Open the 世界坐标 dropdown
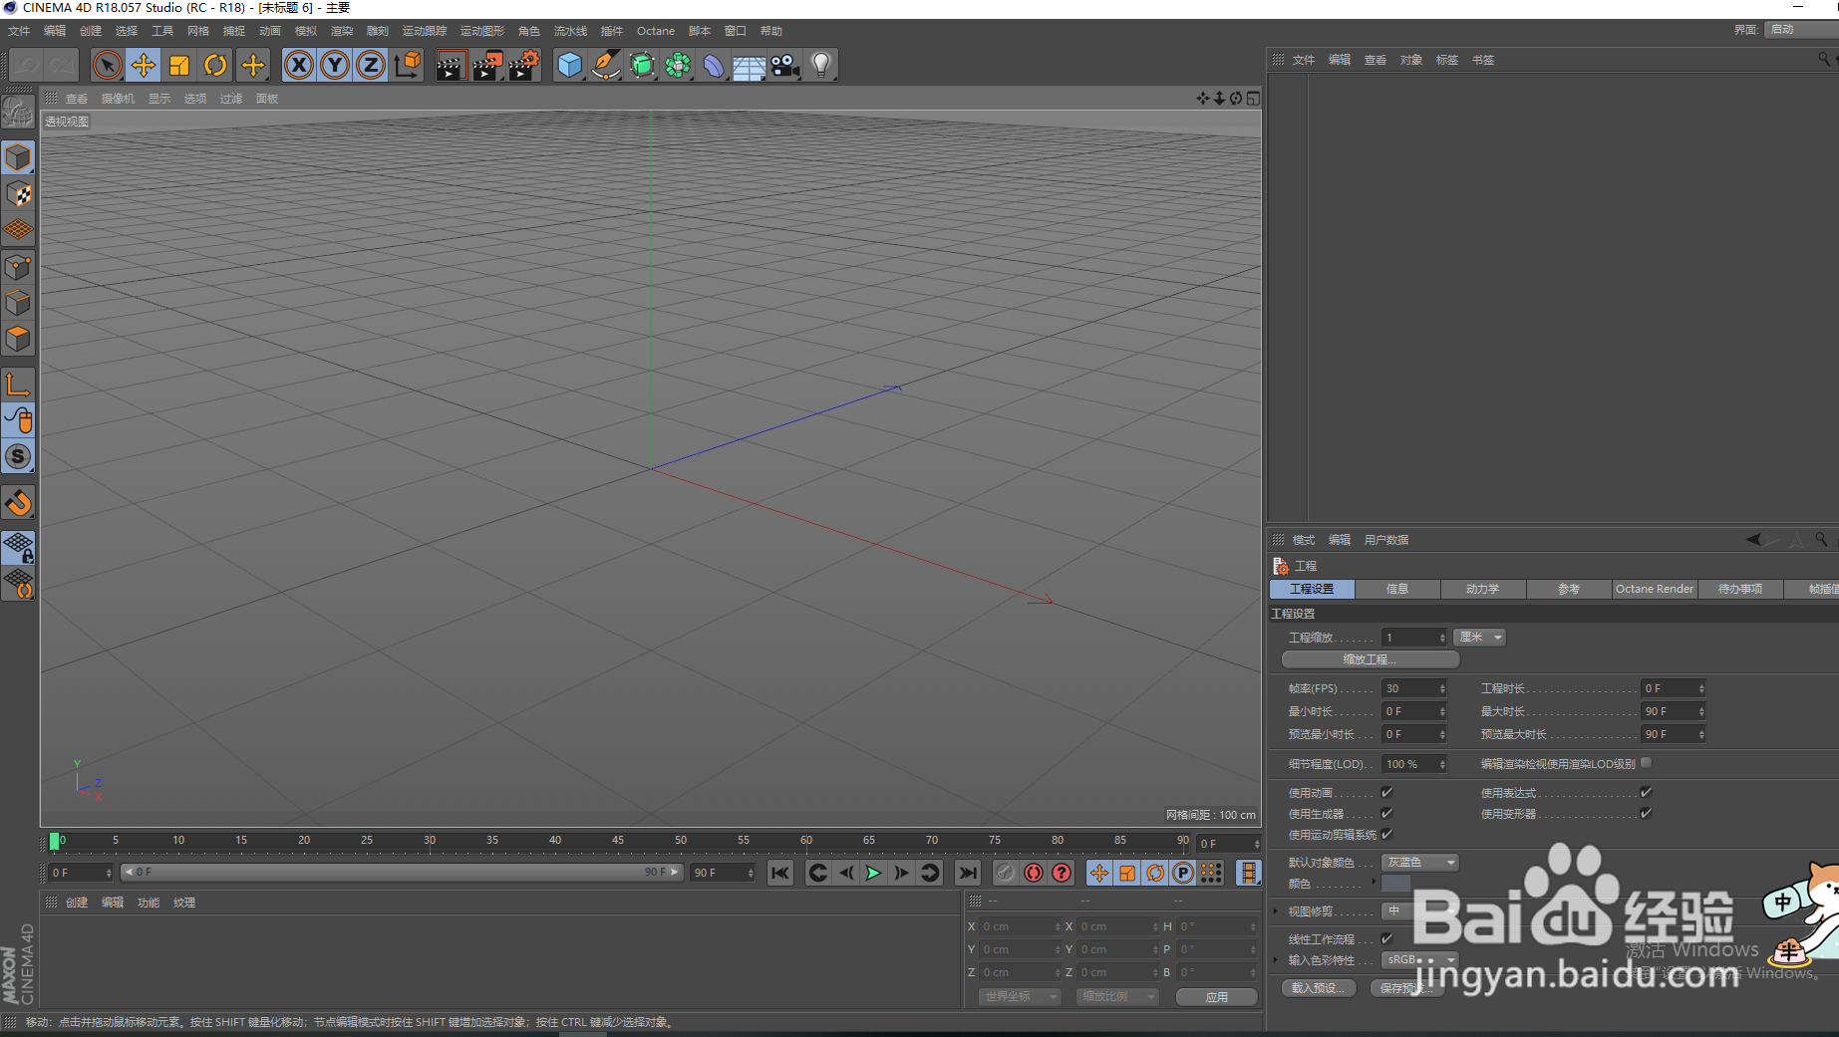Screen dimensions: 1839x1037 [x=1020, y=996]
